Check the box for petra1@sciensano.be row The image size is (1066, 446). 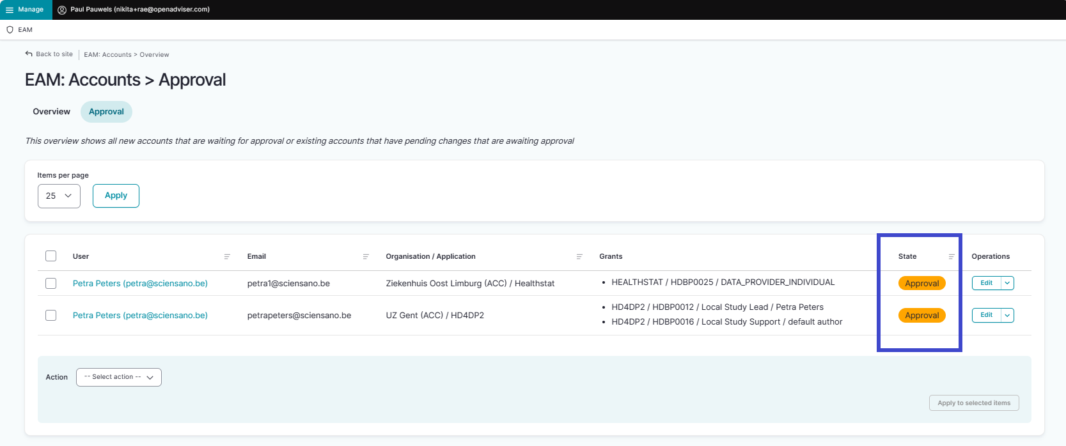[51, 284]
